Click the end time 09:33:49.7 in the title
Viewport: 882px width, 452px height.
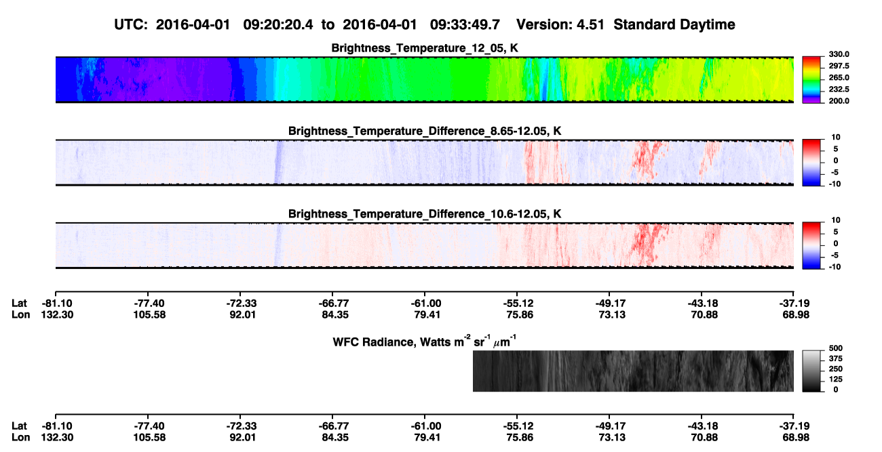tap(466, 25)
